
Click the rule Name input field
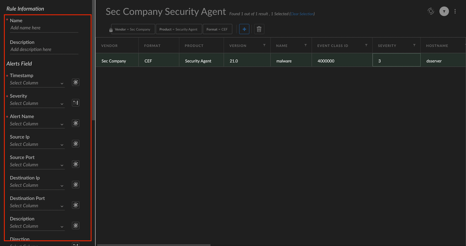pyautogui.click(x=44, y=28)
